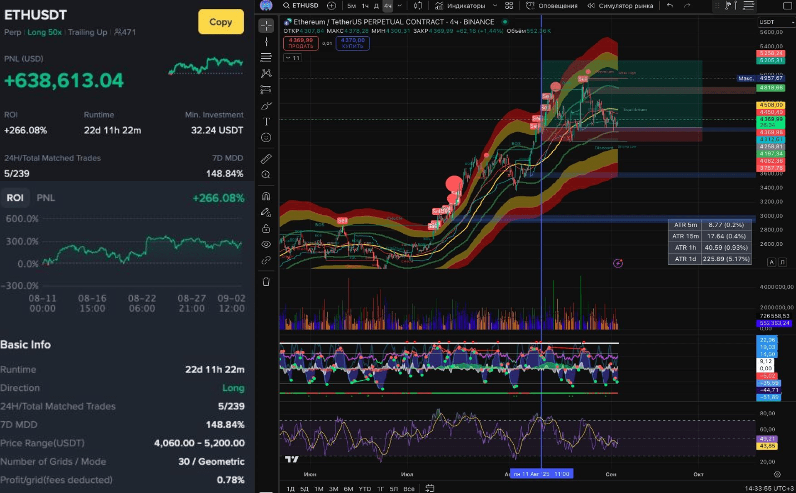Switch to the PNL chart tab

(46, 198)
